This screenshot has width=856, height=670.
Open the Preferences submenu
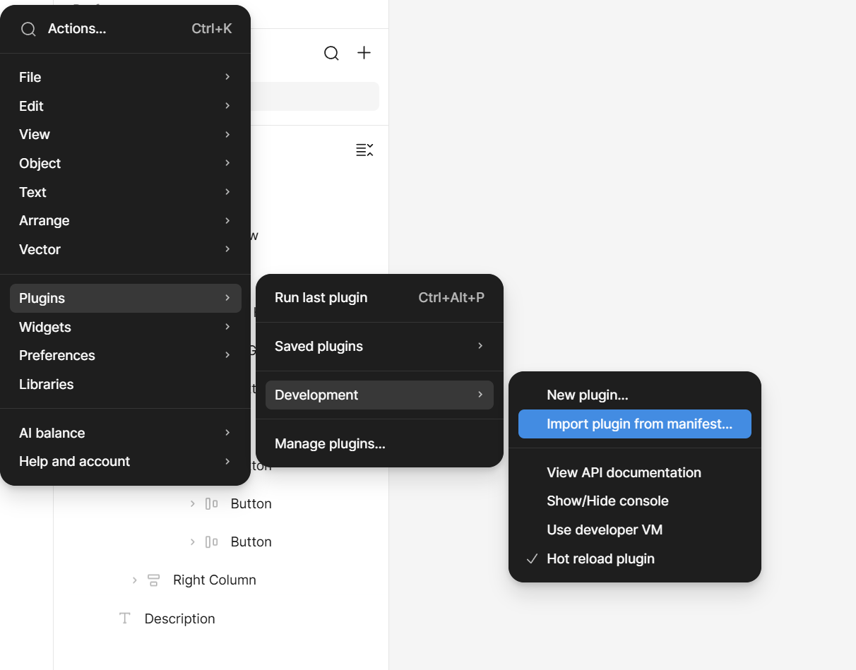pos(126,355)
